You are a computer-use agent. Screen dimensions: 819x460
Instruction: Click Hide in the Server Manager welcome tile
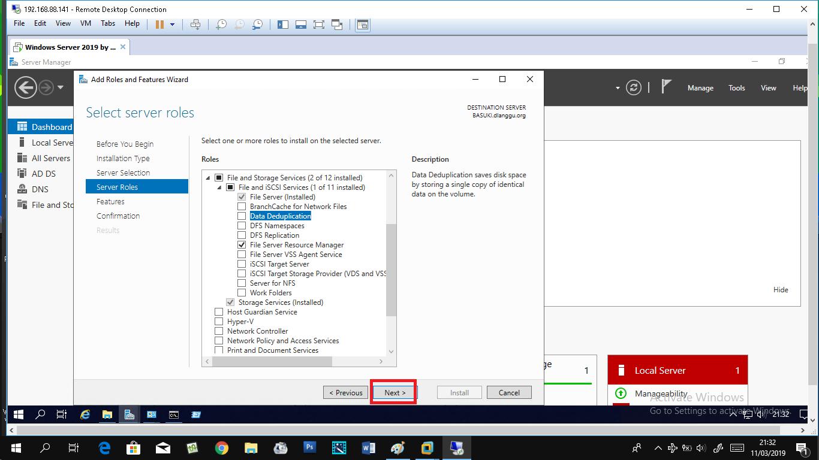coord(781,290)
